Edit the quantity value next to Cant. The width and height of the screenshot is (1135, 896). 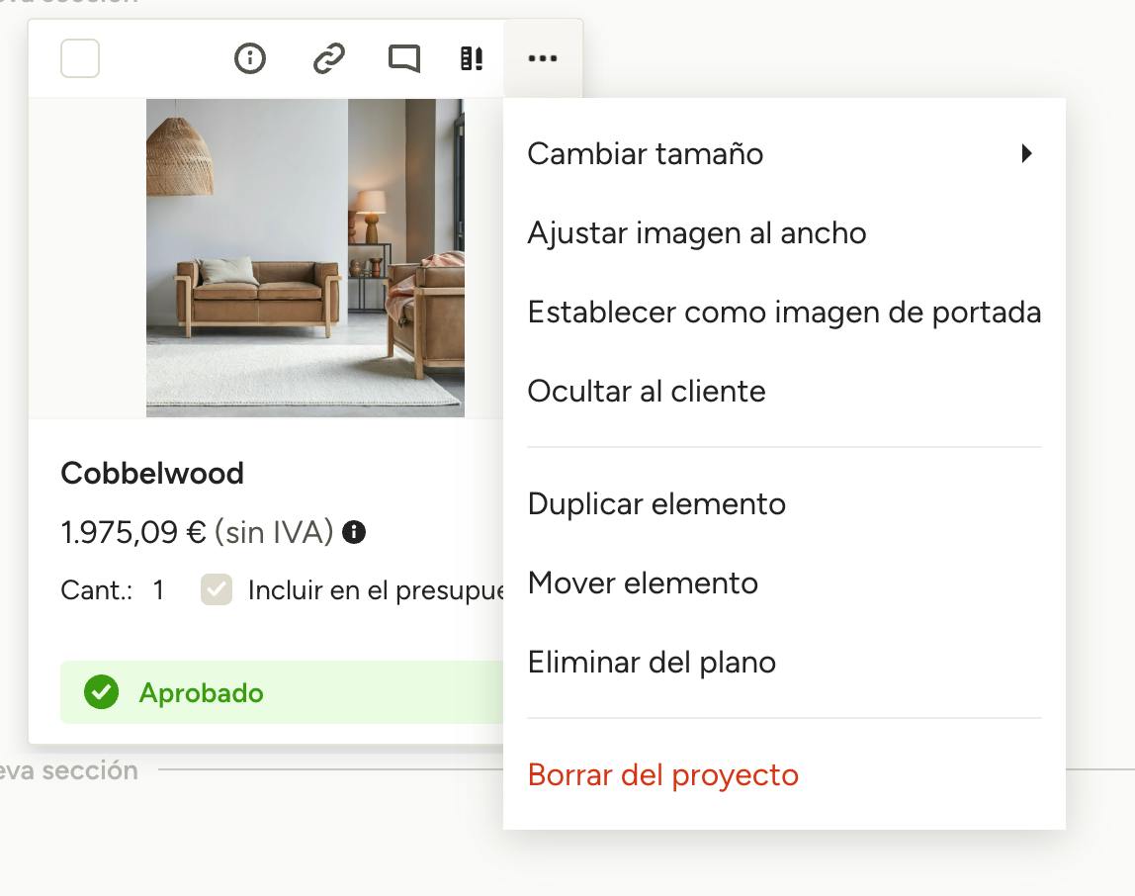158,589
